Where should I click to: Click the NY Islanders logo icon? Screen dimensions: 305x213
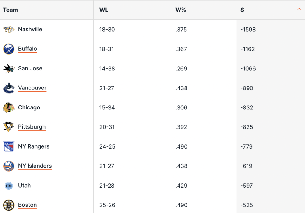9,166
